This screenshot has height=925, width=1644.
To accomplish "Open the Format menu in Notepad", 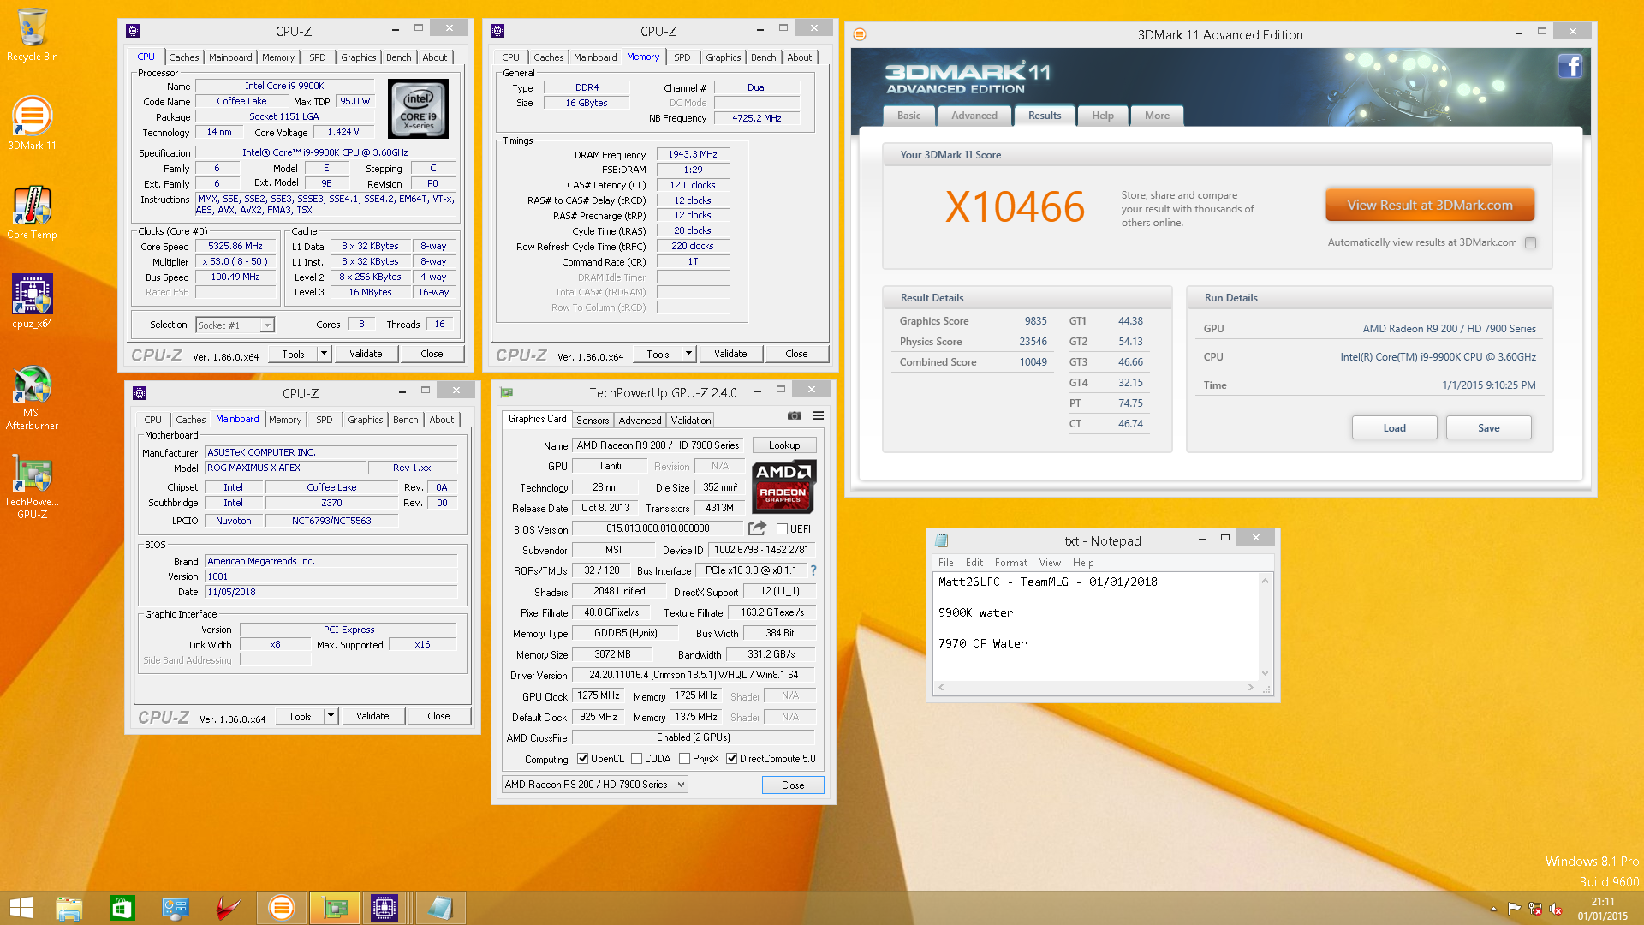I will [x=1010, y=563].
